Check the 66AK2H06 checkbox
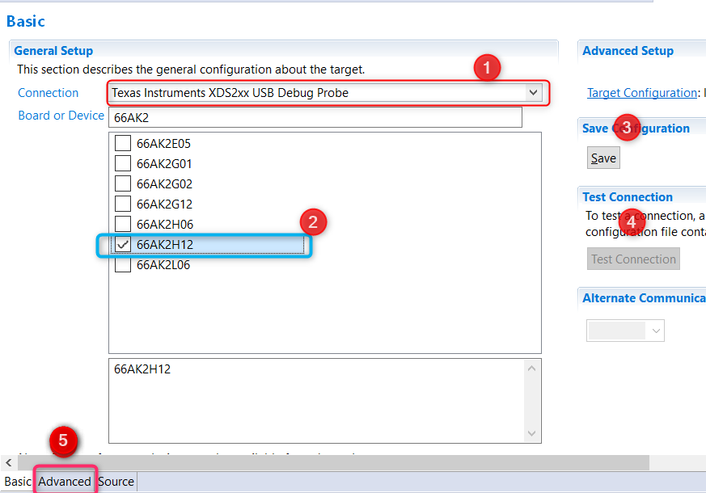Image resolution: width=706 pixels, height=493 pixels. point(122,225)
